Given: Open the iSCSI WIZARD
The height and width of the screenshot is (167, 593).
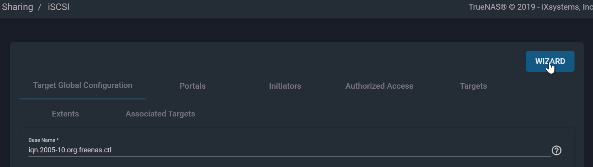Looking at the screenshot, I should coord(550,61).
